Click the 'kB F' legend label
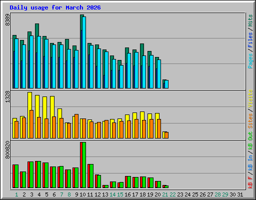256x200 pixels. tap(250, 182)
